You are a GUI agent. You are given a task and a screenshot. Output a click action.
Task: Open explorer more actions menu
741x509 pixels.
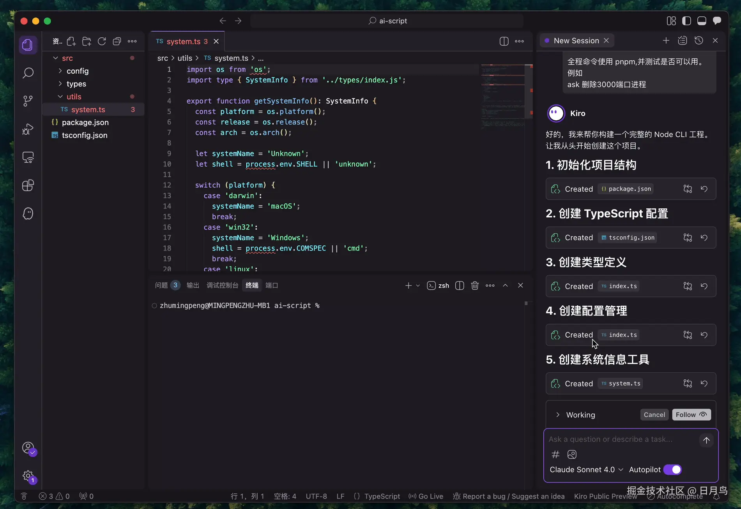coord(132,41)
